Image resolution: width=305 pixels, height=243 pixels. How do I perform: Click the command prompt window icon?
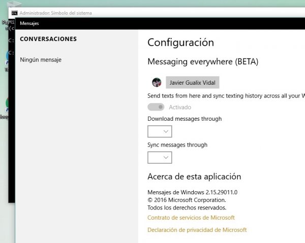(x=14, y=13)
